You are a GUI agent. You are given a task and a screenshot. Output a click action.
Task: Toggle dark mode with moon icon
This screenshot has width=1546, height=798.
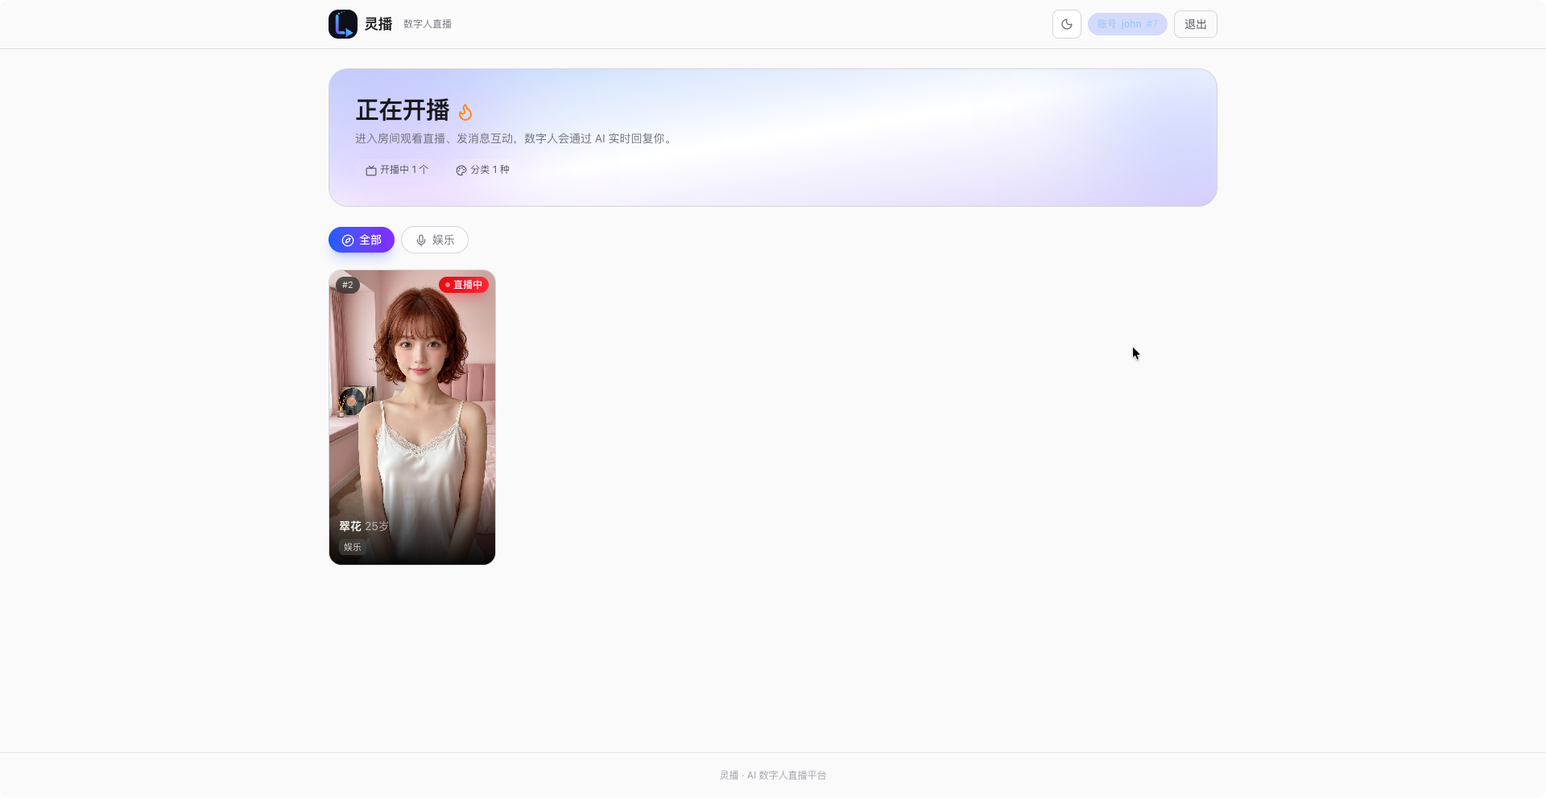click(1066, 24)
